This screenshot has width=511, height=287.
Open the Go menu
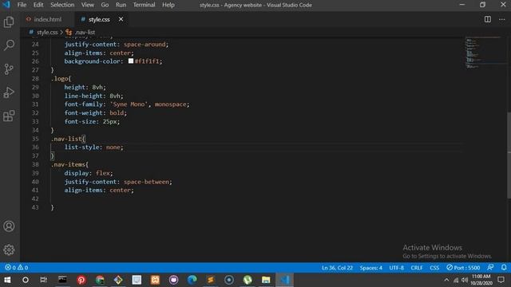point(105,5)
